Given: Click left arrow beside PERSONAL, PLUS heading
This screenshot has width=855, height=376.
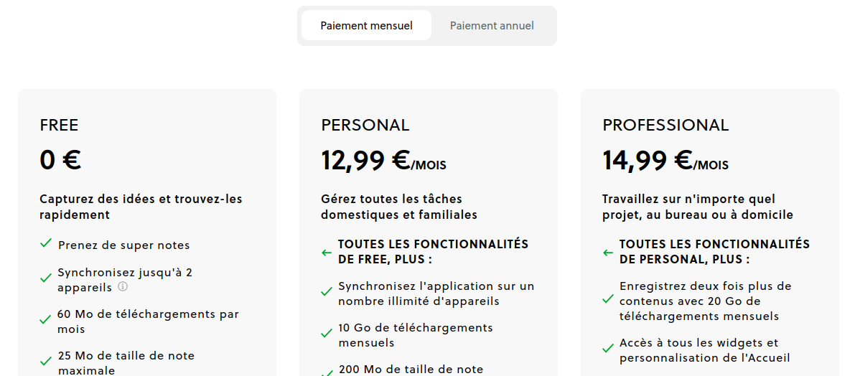Looking at the screenshot, I should click(608, 253).
